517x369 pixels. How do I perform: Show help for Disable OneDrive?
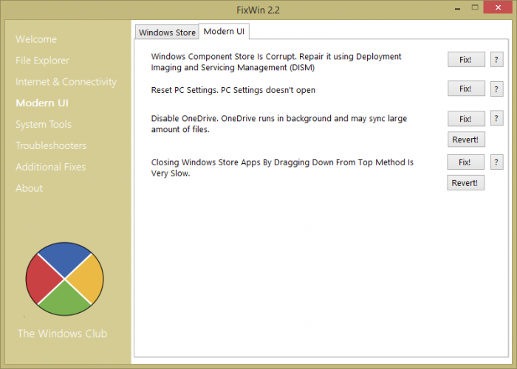pos(496,118)
